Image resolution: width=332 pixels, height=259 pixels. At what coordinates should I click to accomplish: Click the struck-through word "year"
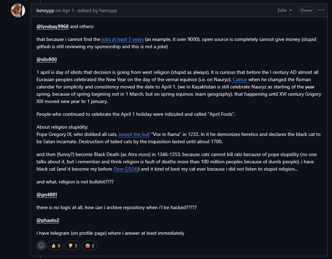tap(309, 87)
